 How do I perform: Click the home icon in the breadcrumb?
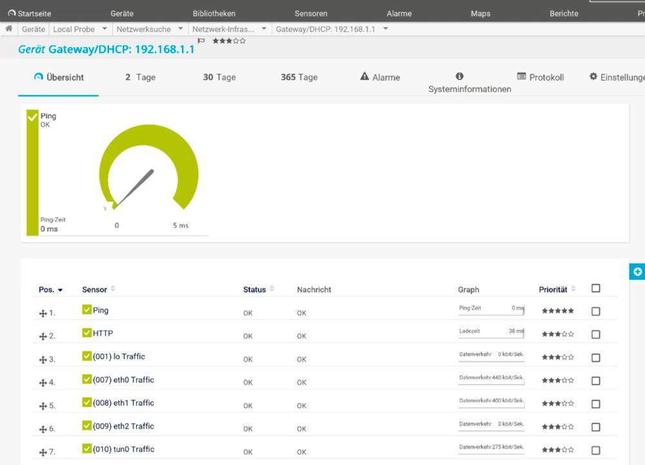(8, 28)
